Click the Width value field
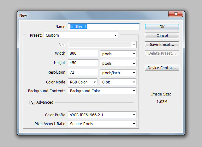This screenshot has height=147, width=202. click(83, 53)
